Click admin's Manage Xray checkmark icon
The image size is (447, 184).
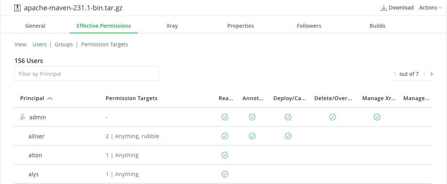click(377, 117)
